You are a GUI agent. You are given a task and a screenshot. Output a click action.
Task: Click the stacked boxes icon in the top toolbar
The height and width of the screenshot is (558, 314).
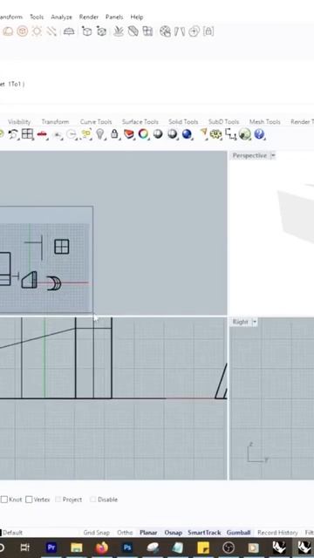point(147,31)
